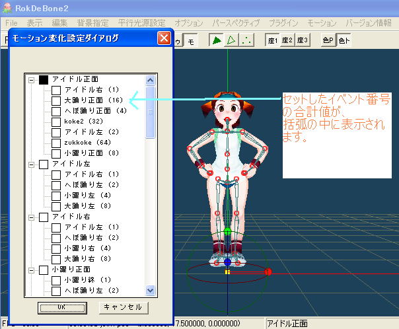Open the モーション menu

tap(322, 22)
